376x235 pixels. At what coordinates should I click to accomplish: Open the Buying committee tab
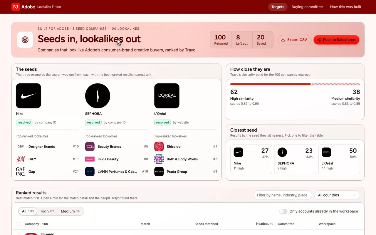[307, 7]
